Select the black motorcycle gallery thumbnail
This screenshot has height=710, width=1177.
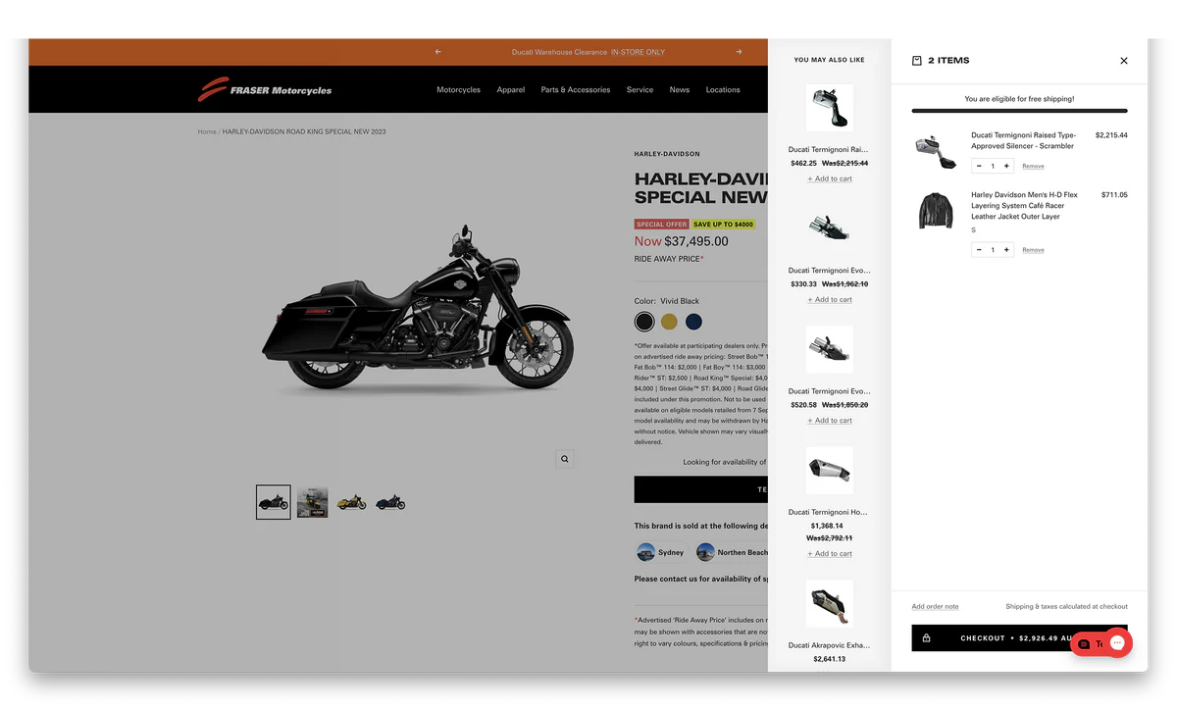[x=274, y=502]
